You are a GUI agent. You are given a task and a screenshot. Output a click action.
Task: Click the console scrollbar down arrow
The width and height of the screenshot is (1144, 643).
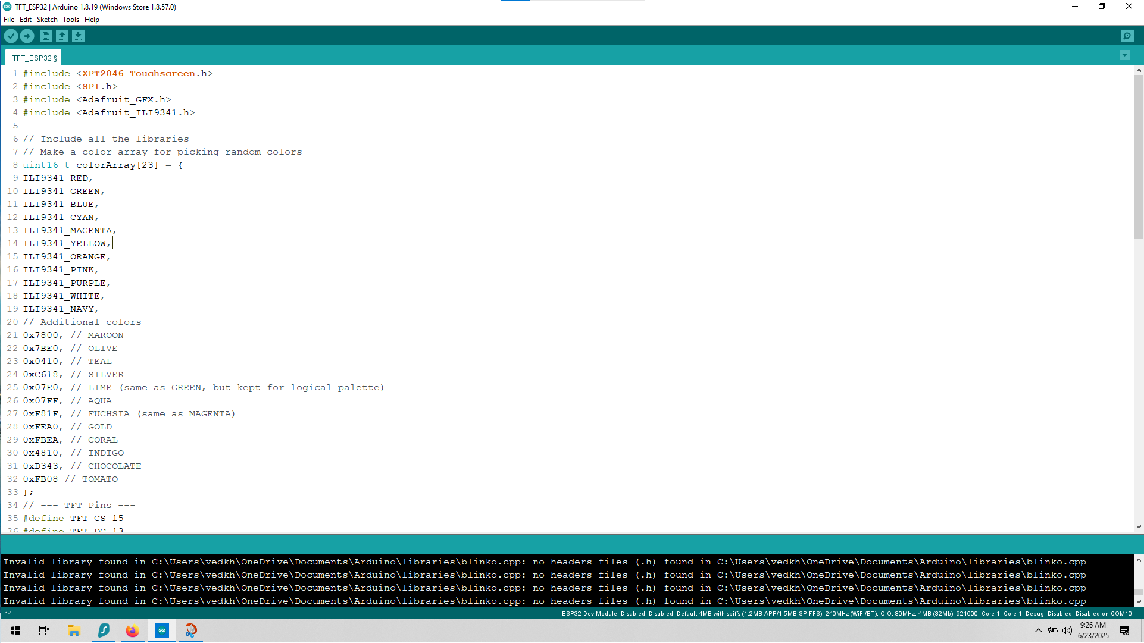(x=1139, y=602)
